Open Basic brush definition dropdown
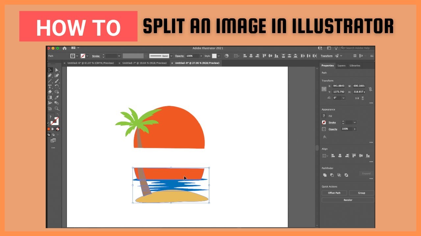This screenshot has width=421, height=236. [171, 56]
